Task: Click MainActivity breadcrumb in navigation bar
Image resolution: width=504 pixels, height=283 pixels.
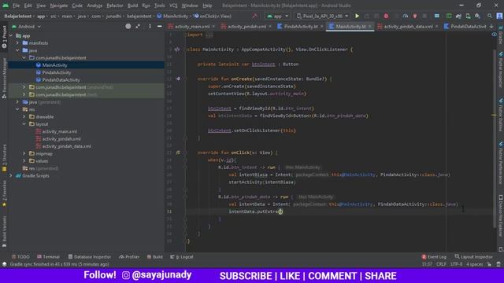Action: pos(172,16)
